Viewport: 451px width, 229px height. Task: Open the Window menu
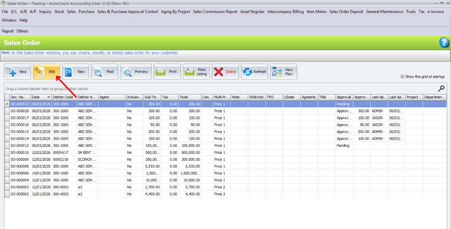9,21
